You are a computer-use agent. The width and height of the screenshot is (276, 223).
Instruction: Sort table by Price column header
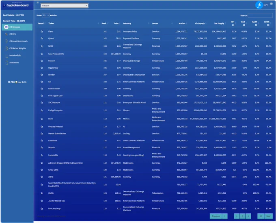(x=116, y=24)
